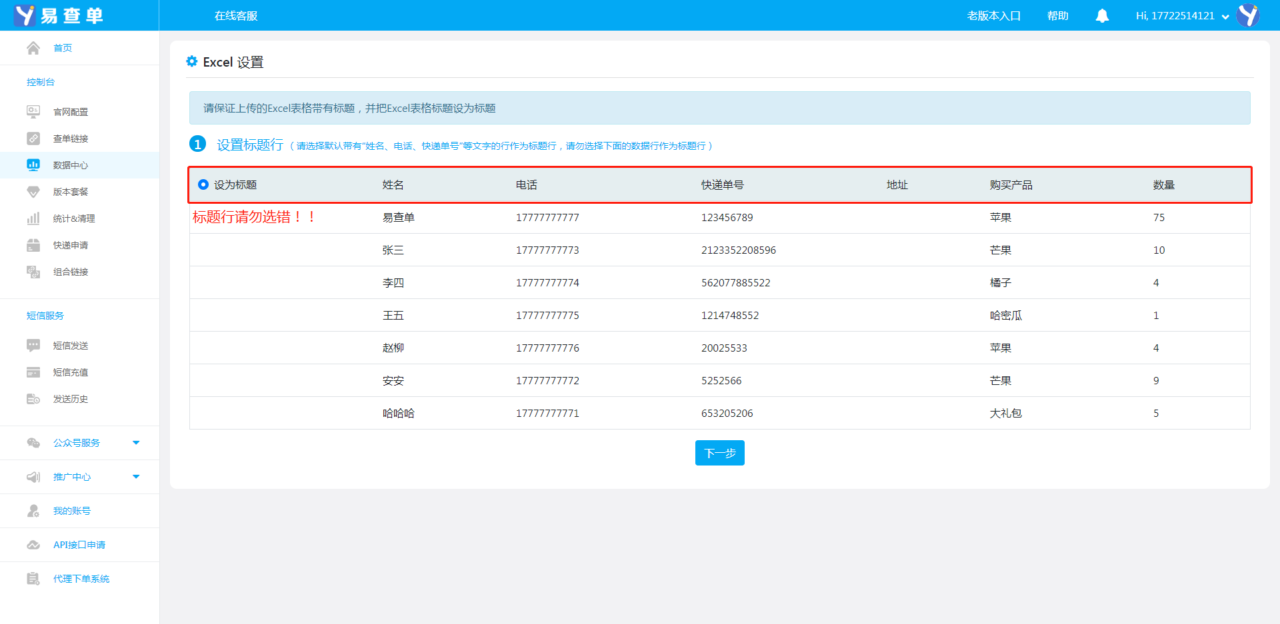Click the 短信发送 message icon
Viewport: 1280px width, 624px height.
pyautogui.click(x=33, y=346)
